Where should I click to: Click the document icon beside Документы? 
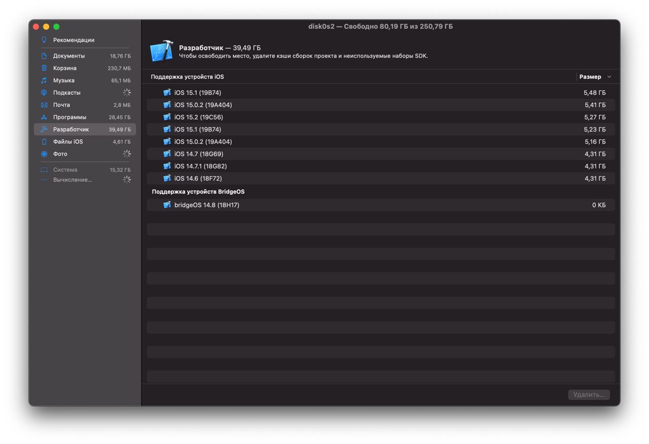pyautogui.click(x=44, y=56)
